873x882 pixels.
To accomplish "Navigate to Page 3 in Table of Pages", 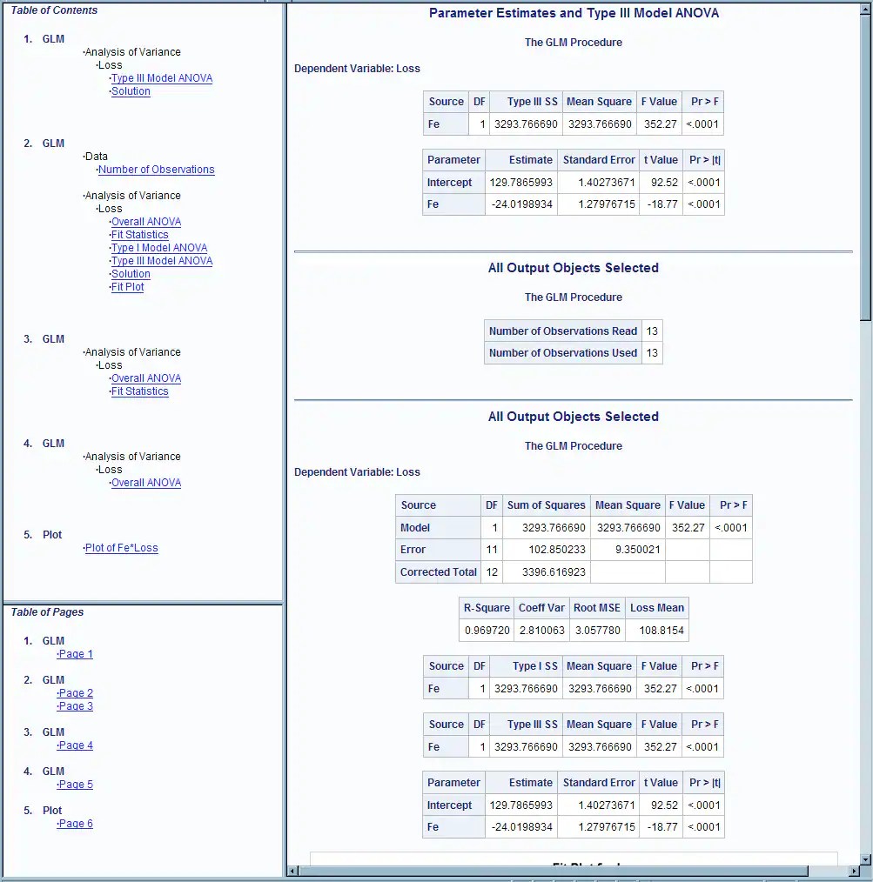I will (x=74, y=705).
